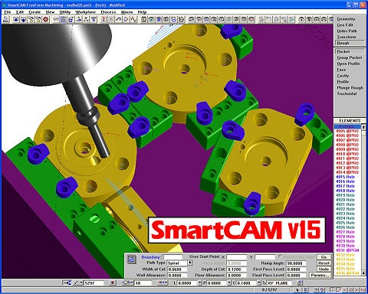This screenshot has height=294, width=368.
Task: Open the dropdown arrow of the L 0.0000 field
Action: tap(200, 283)
